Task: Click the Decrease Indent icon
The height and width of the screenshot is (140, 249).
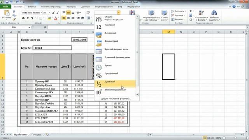Action: point(78,18)
